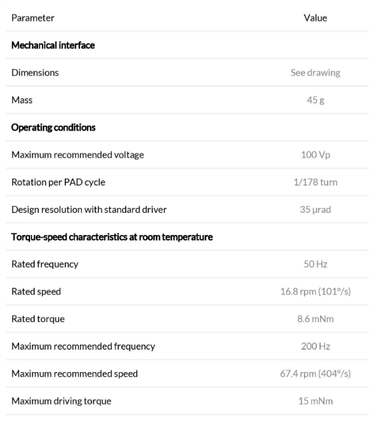Select the Mass value 45 g
The height and width of the screenshot is (433, 381).
point(315,100)
